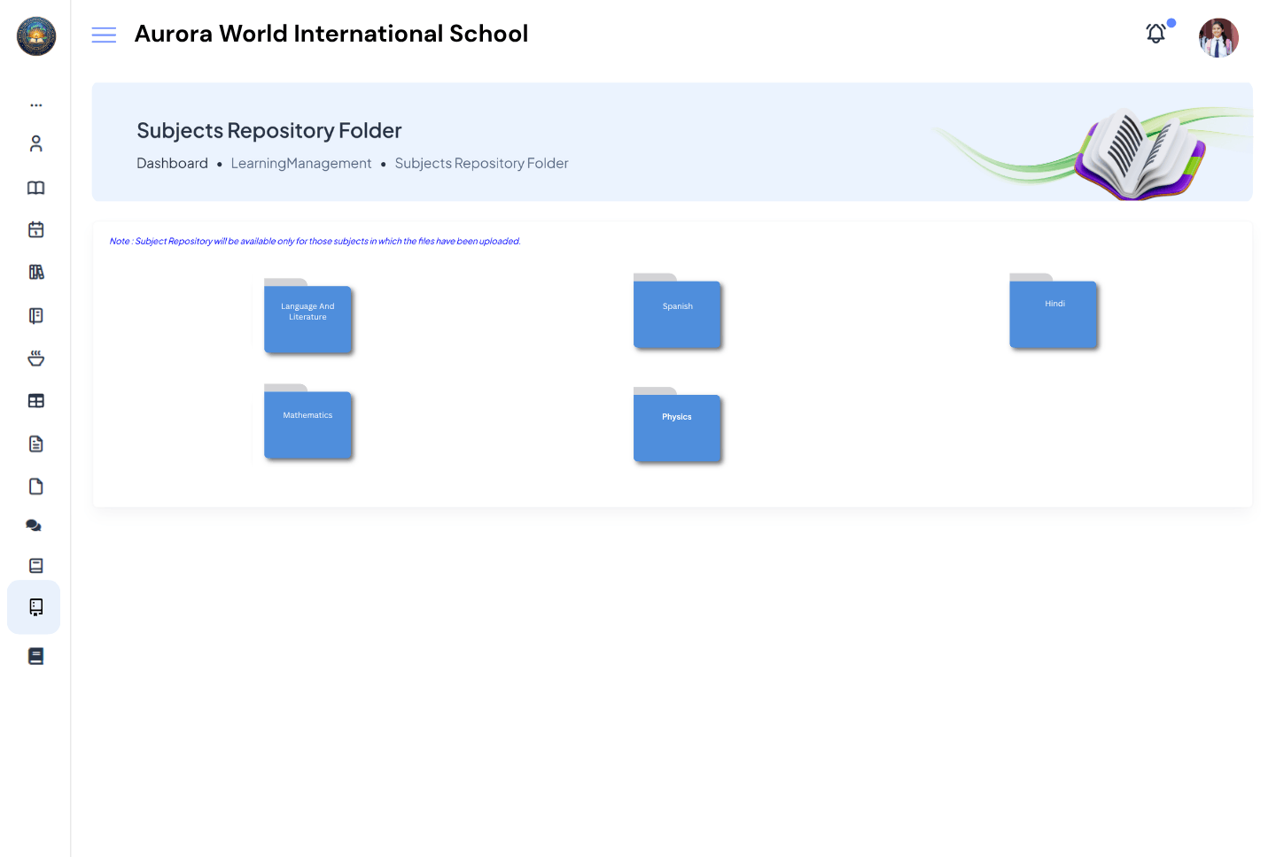Open the journal notebook icon in the sidebar
Viewport: 1276px width, 857px height.
pos(35,316)
